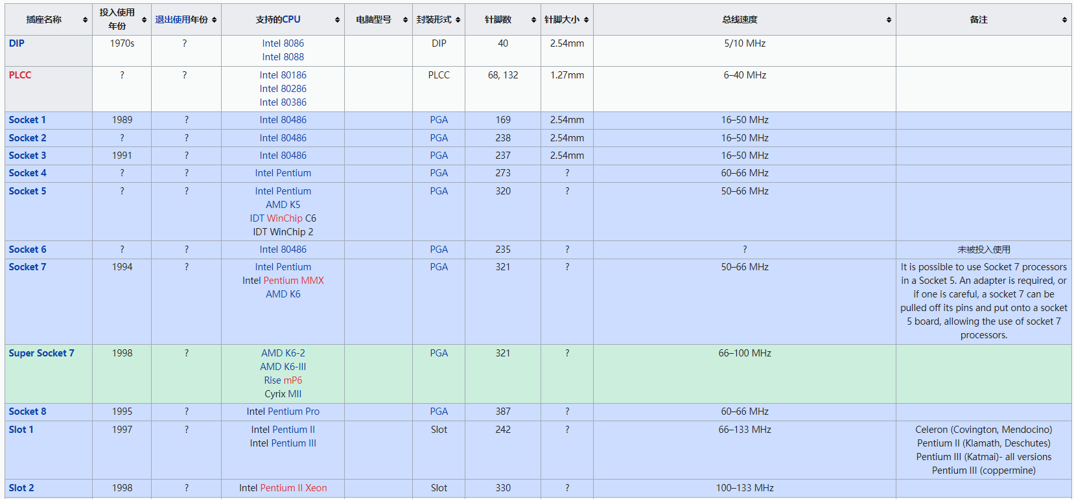Follow the red WinChip link
Image resolution: width=1074 pixels, height=499 pixels.
[285, 218]
